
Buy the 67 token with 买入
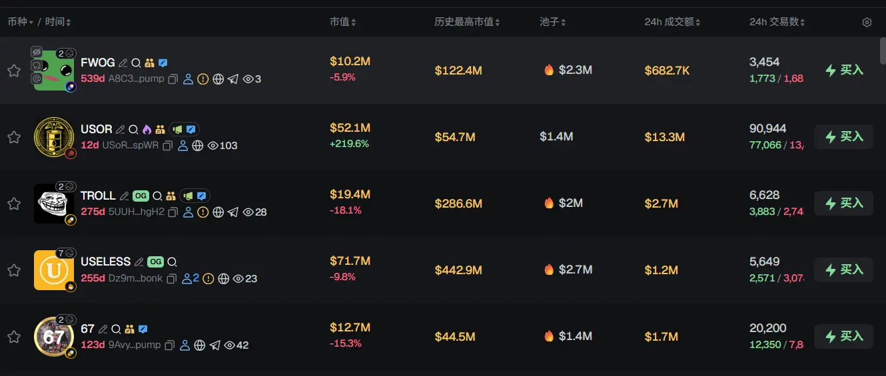(x=843, y=336)
